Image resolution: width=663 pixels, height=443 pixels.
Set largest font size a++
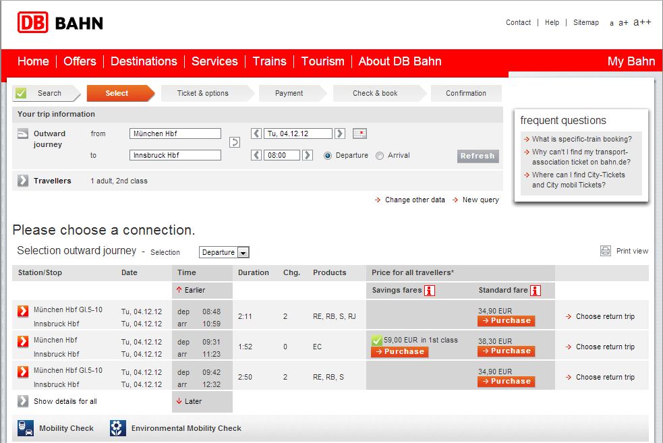pos(642,22)
